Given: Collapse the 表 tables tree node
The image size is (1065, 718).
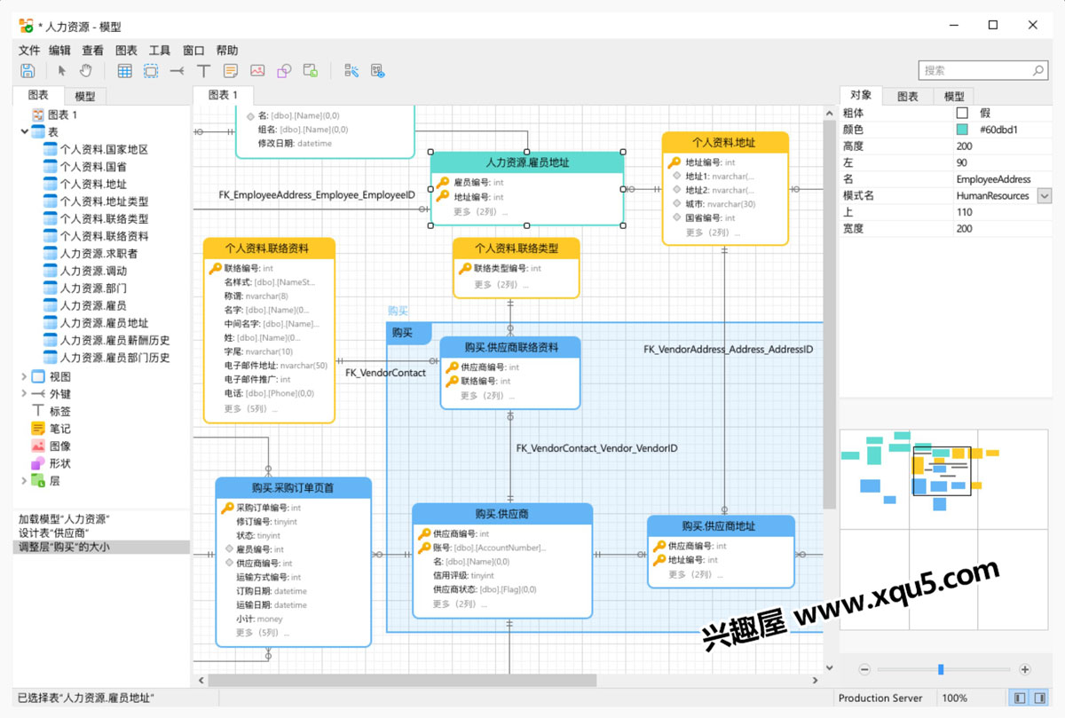Looking at the screenshot, I should (24, 131).
